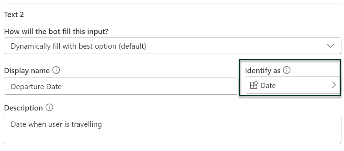Place cursor after the word 'travelling'
Image resolution: width=344 pixels, height=151 pixels.
(102, 124)
